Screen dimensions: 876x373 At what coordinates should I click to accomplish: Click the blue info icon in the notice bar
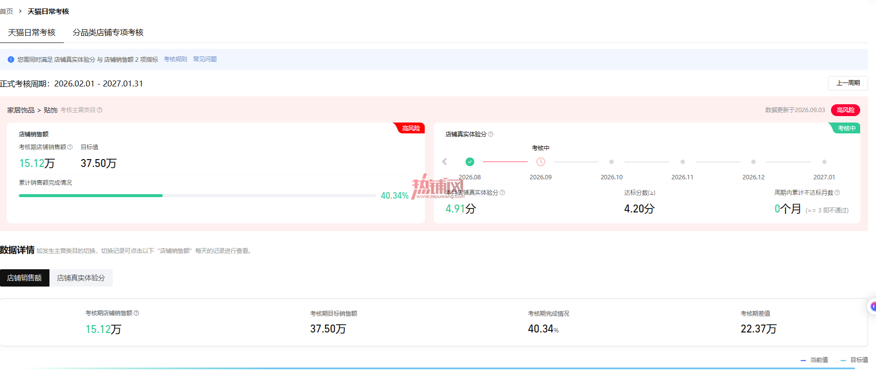(x=11, y=60)
